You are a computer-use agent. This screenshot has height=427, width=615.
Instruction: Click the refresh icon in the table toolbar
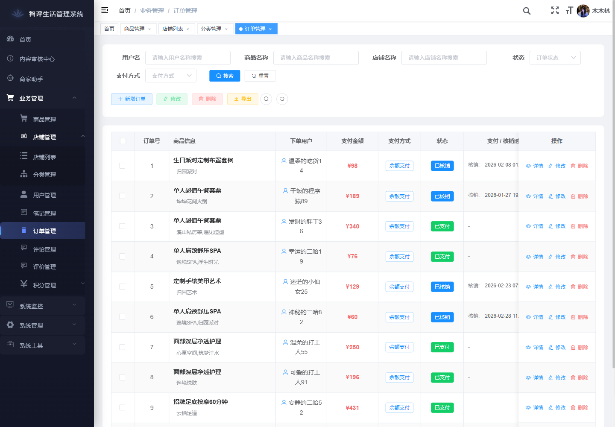click(282, 99)
